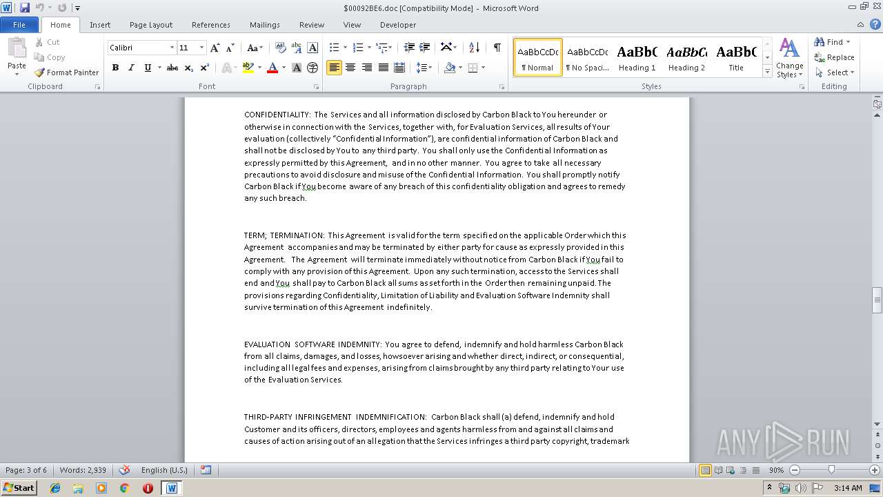Toggle Align Text Left button

(334, 68)
